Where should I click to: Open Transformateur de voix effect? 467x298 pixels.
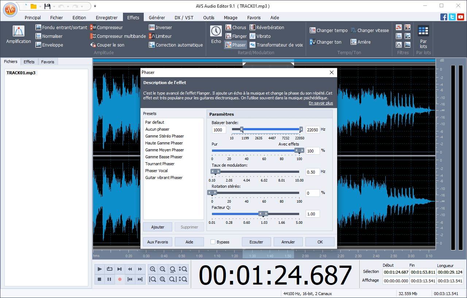tap(276, 45)
